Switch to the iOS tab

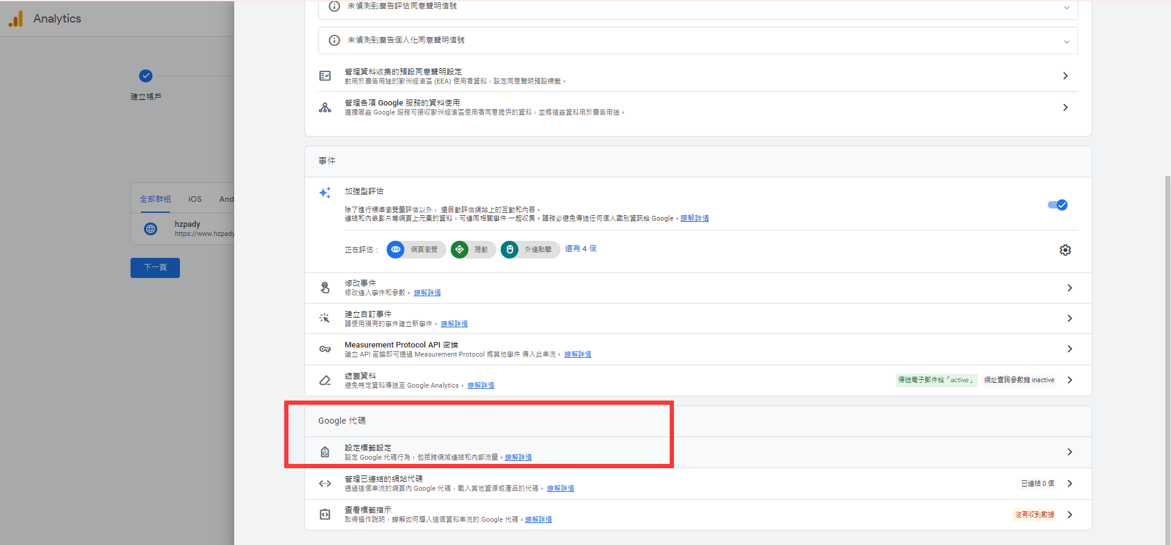(x=195, y=199)
